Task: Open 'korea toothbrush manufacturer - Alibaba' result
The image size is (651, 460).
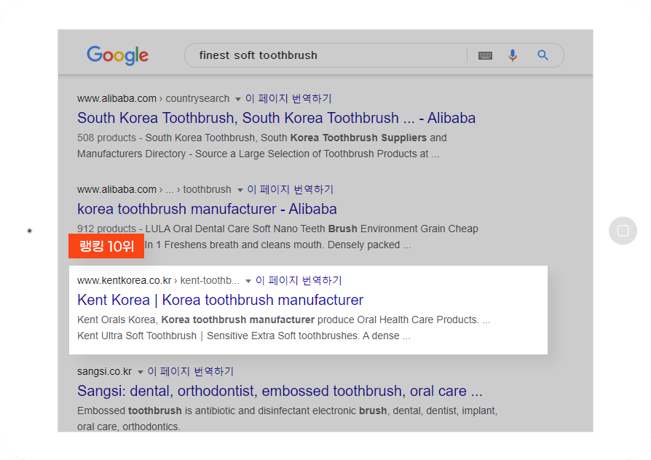Action: [x=207, y=209]
